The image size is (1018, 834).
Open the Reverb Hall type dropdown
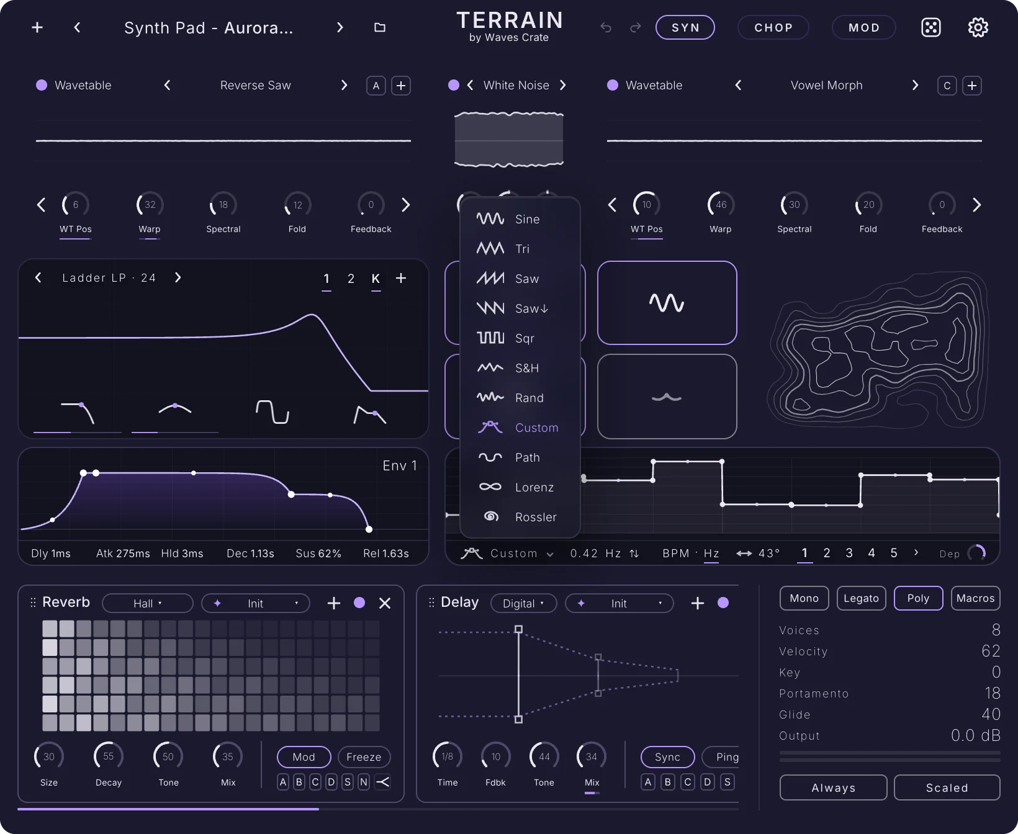coord(148,603)
